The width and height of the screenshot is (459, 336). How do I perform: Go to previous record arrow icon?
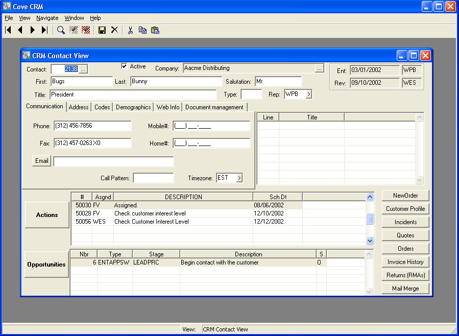point(20,30)
